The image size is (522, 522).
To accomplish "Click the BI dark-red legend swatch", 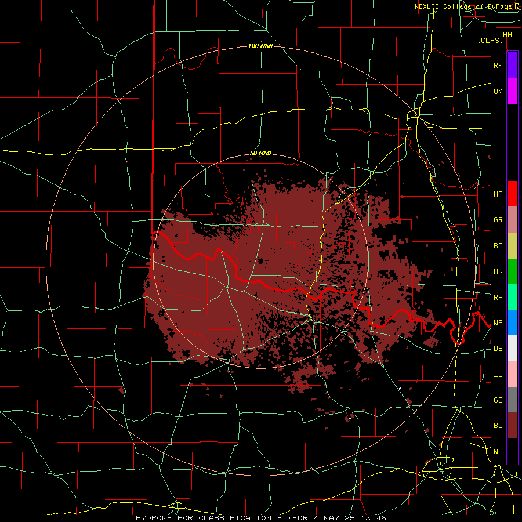I will 512,426.
